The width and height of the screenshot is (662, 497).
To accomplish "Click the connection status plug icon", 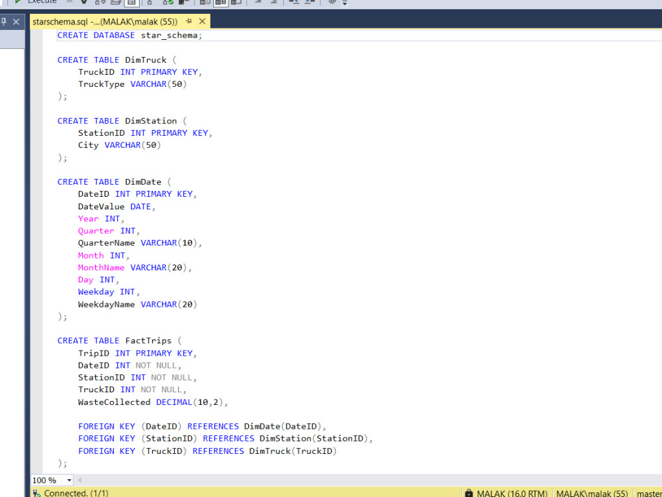I will pyautogui.click(x=36, y=493).
